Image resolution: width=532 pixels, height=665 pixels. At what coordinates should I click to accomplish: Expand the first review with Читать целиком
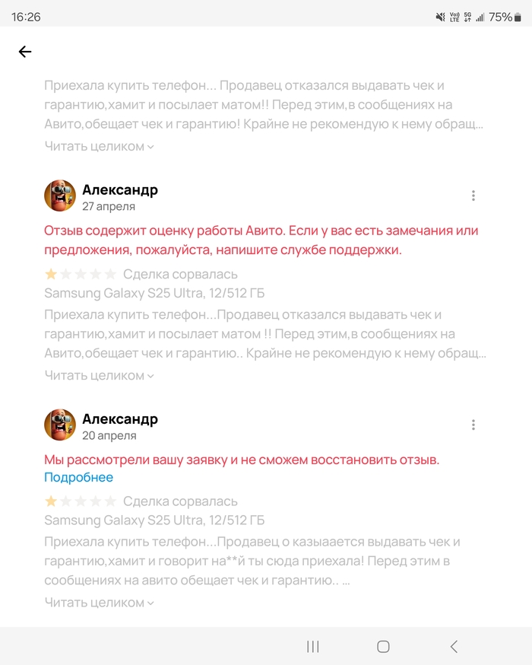tap(99, 146)
